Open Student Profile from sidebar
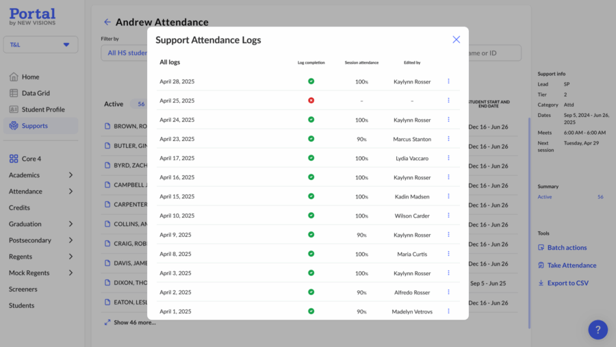Screen dimensions: 616x347 pos(42,110)
